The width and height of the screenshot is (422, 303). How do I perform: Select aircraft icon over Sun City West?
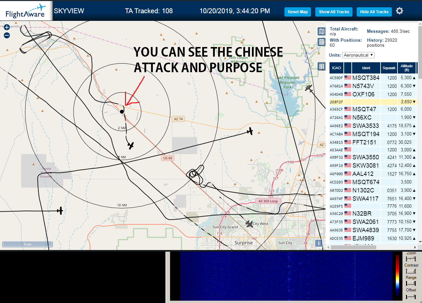pyautogui.click(x=249, y=224)
